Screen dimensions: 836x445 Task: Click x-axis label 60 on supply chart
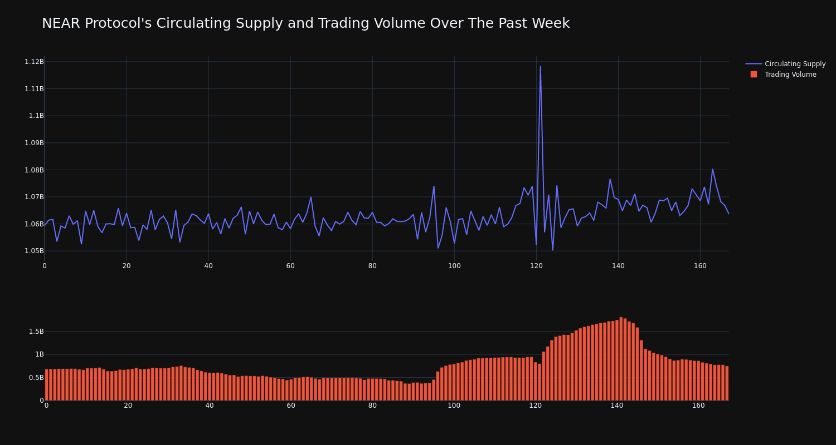(x=290, y=266)
